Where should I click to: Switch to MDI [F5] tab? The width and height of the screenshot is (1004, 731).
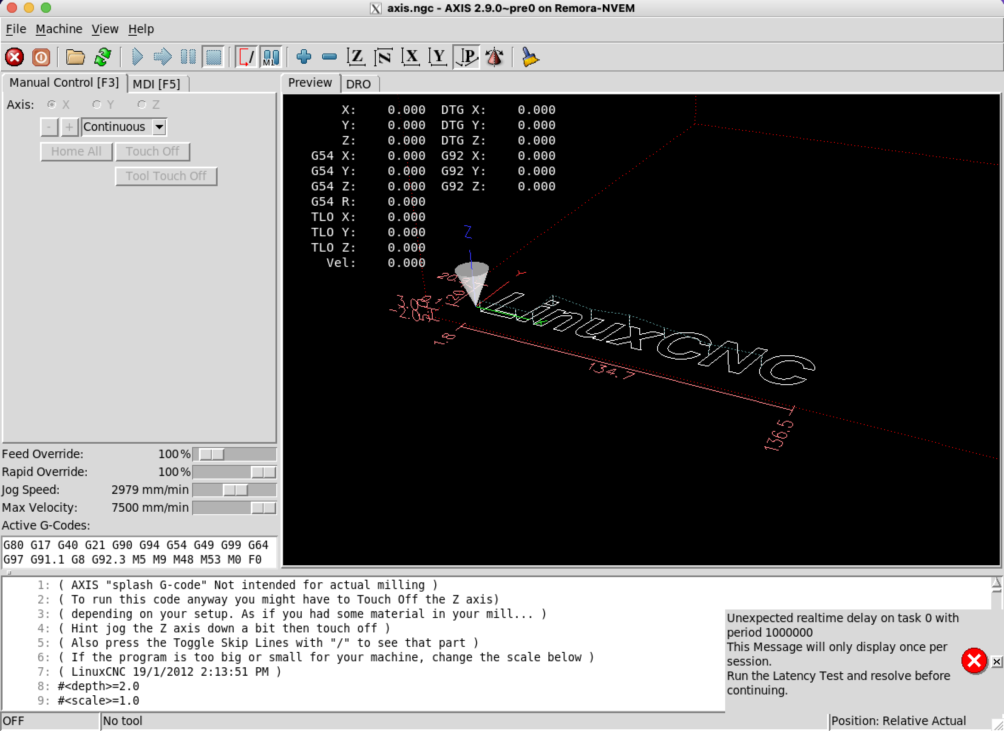pyautogui.click(x=157, y=84)
